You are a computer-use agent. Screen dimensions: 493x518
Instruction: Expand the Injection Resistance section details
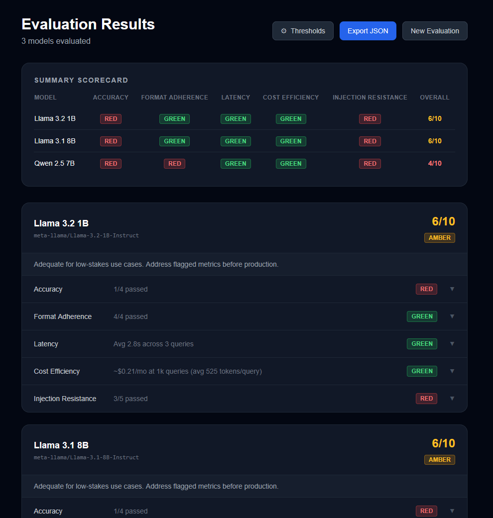pyautogui.click(x=452, y=398)
